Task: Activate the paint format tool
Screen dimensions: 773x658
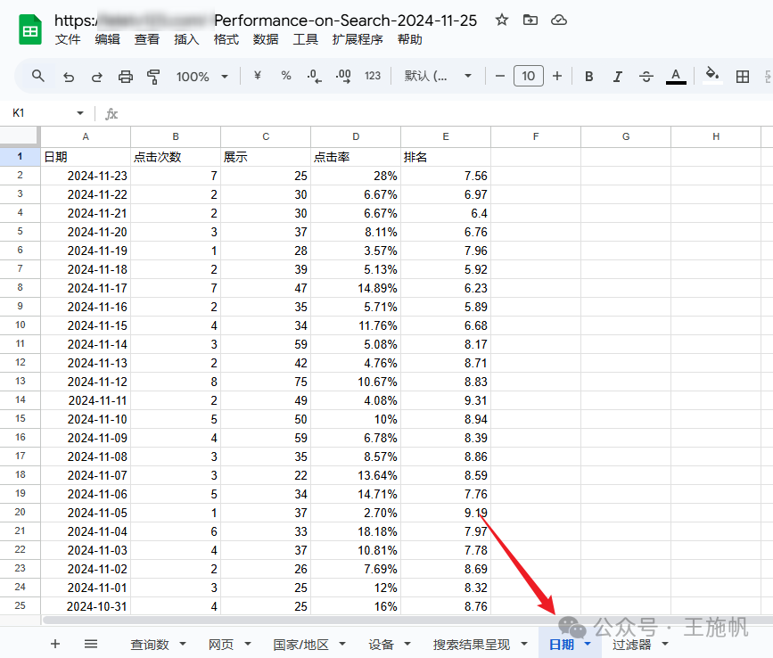Action: click(153, 77)
